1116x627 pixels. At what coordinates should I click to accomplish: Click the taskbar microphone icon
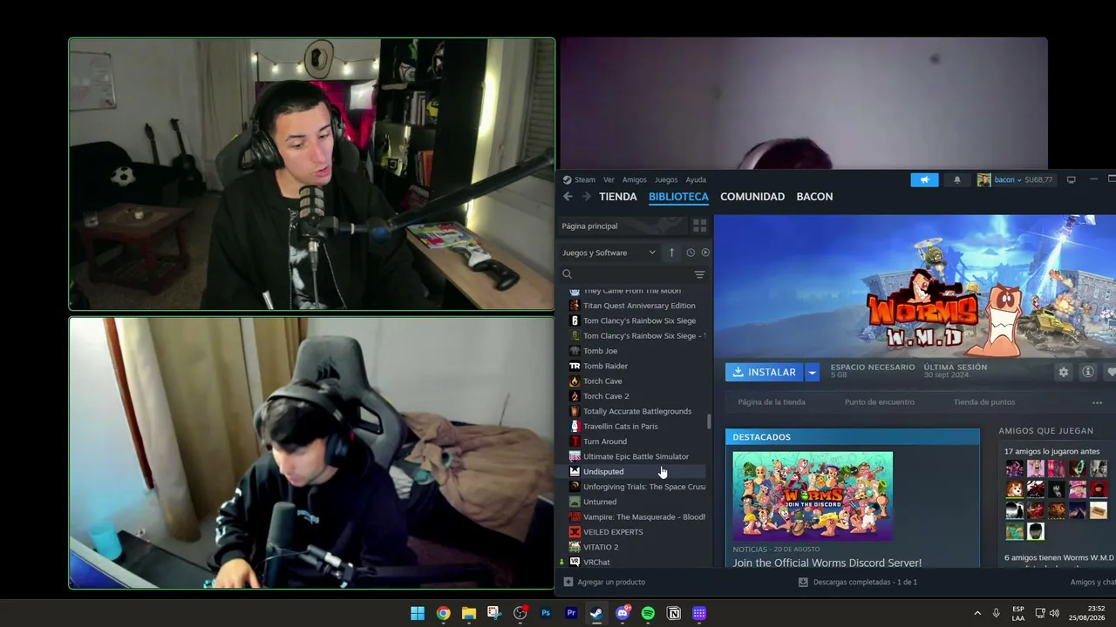[x=996, y=613]
